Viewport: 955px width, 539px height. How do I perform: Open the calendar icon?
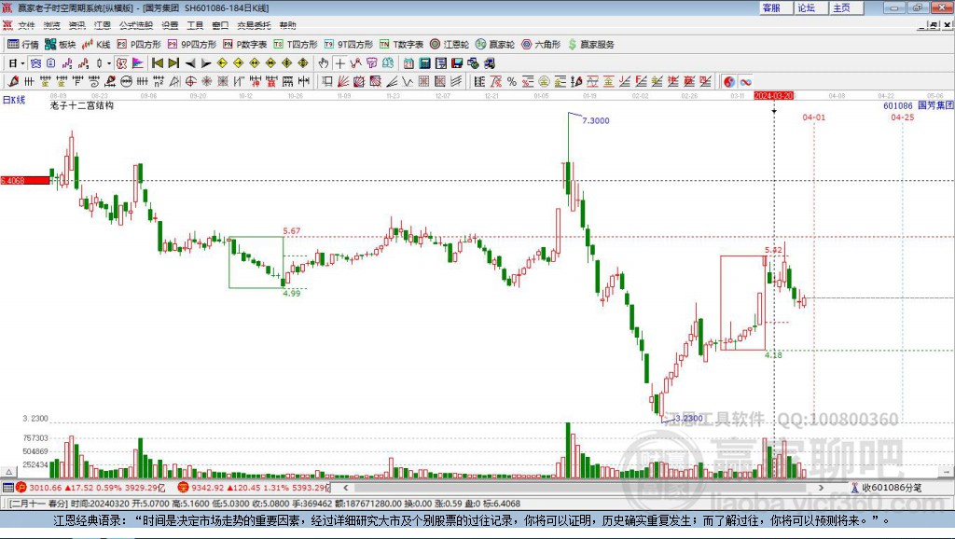(408, 63)
